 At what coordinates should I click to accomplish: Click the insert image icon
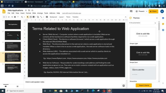(33, 17)
